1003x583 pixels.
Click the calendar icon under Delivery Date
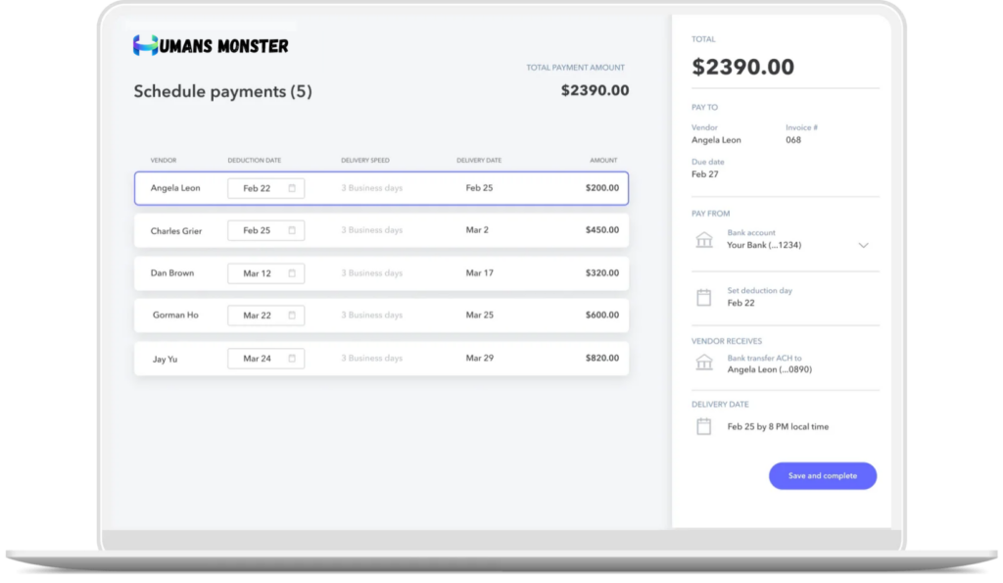click(703, 426)
